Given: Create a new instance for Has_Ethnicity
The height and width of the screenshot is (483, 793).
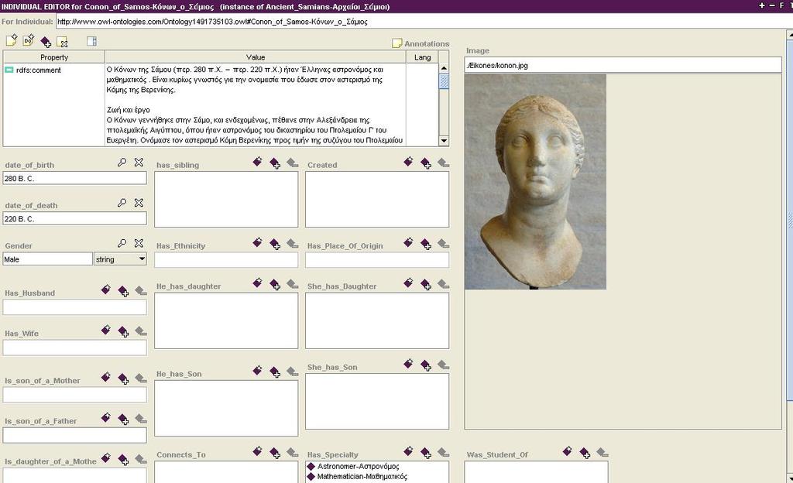Looking at the screenshot, I should [x=257, y=242].
